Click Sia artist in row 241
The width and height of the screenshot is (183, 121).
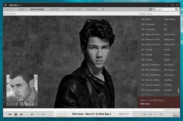[x=165, y=24]
